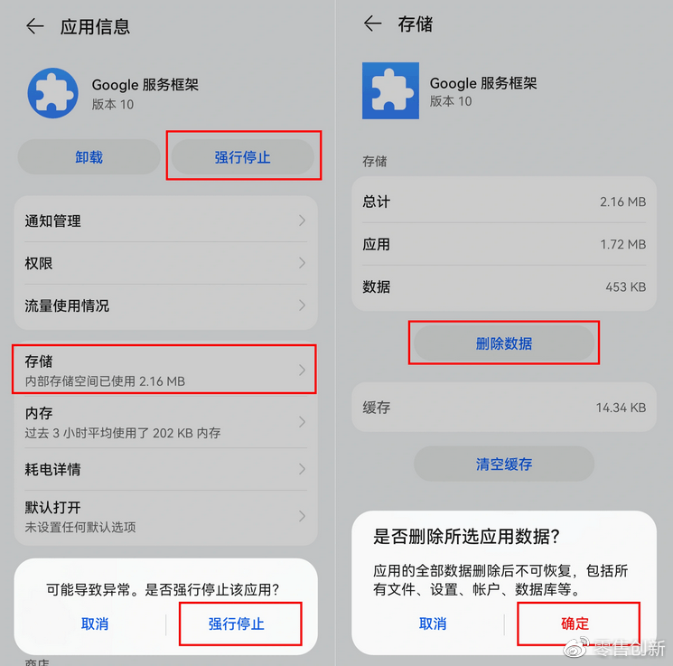673x666 pixels.
Task: Confirm deletion with red 确定
Action: (x=575, y=624)
